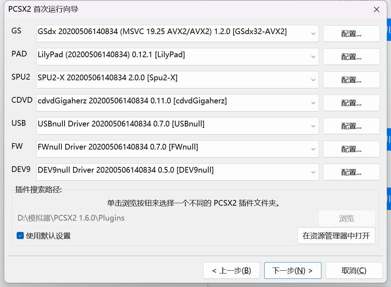The height and width of the screenshot is (287, 391).
Task: Click the DEV9 row label
Action: 21,169
